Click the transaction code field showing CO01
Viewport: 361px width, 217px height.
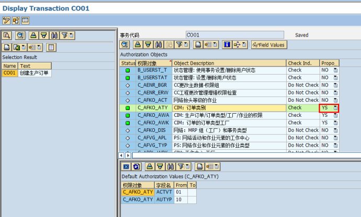click(234, 35)
